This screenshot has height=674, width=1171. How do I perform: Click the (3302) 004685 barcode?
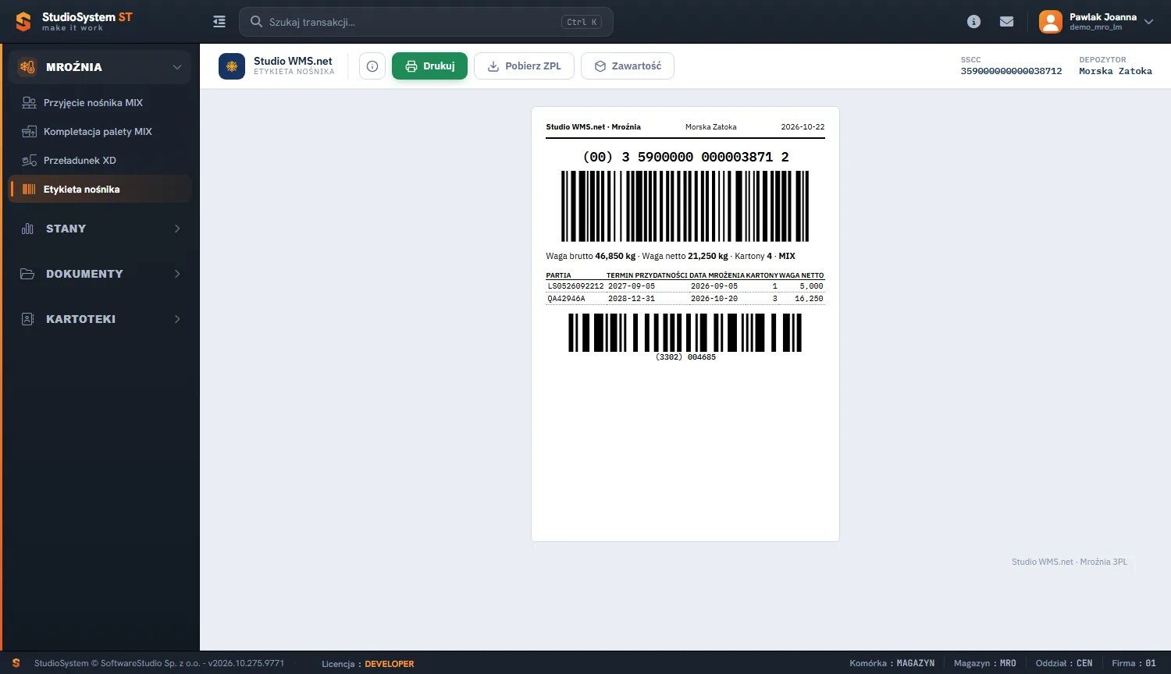685,332
